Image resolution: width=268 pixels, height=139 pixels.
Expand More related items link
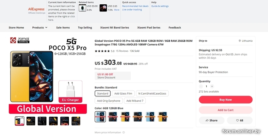pyautogui.click(x=117, y=10)
